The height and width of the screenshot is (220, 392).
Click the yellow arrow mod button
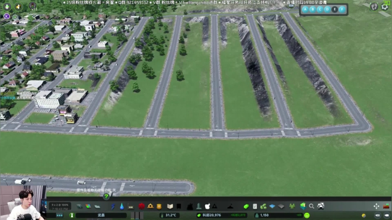[19, 7]
